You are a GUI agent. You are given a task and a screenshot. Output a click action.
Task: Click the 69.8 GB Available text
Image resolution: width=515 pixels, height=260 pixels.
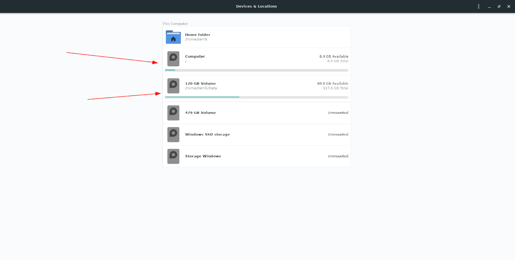333,83
